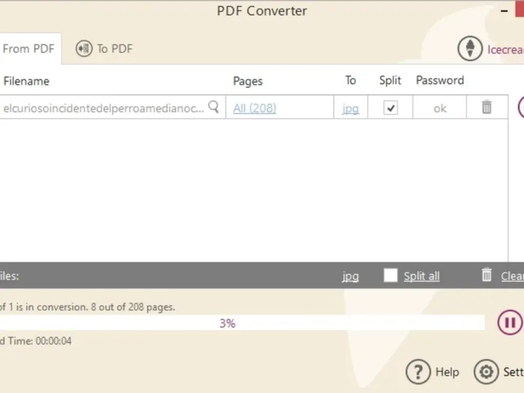Click the To PDF conversion icon
Screen dimensions: 524x393
point(84,48)
